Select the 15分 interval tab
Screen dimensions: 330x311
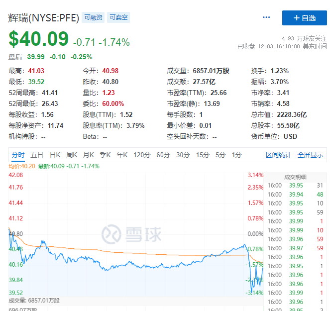203,155
